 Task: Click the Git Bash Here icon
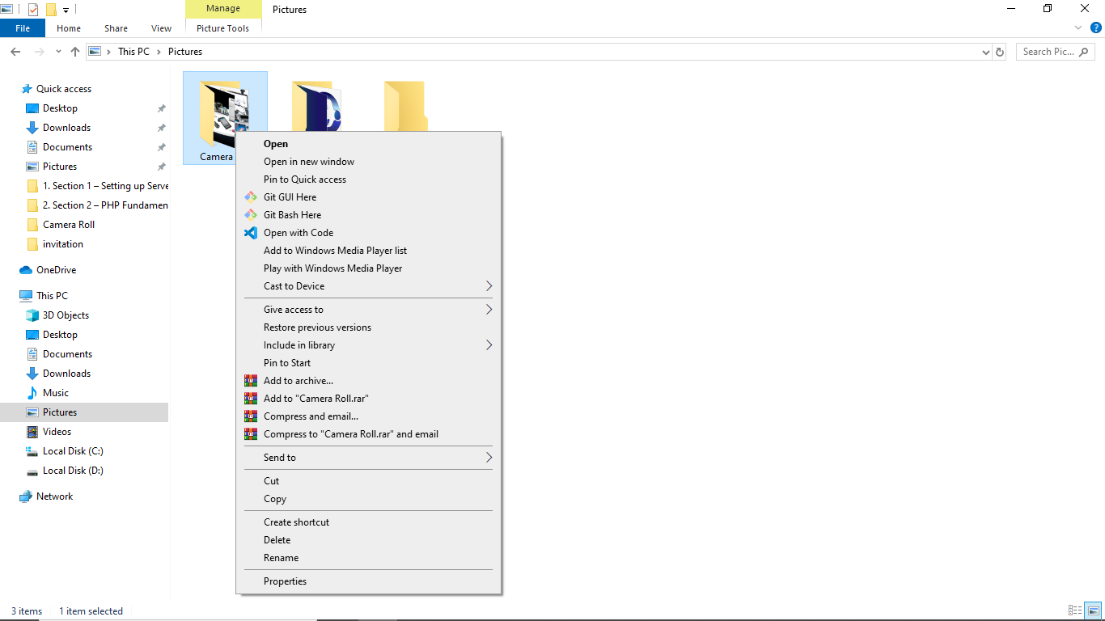(251, 215)
